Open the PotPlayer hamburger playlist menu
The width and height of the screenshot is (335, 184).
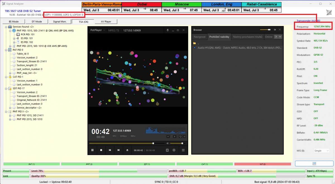click(183, 150)
